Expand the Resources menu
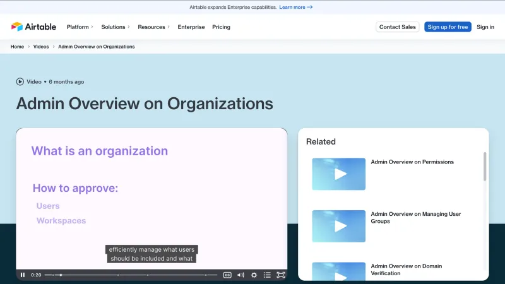 (153, 27)
